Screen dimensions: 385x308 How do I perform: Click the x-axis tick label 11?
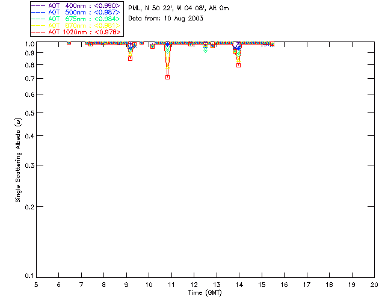point(171,285)
